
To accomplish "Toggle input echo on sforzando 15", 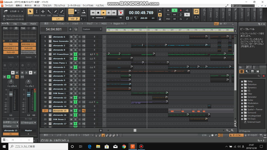I will [x=84, y=111].
